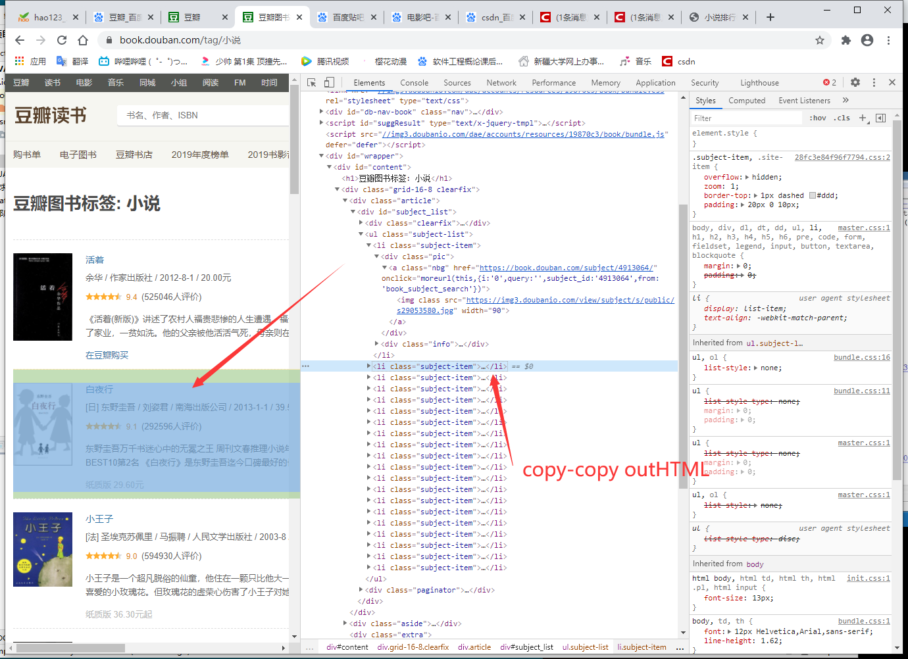Open the Application tab
This screenshot has height=659, width=908.
click(655, 83)
